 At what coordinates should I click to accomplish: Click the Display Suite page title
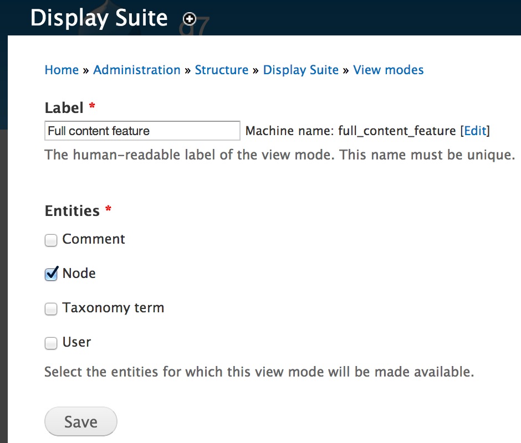coord(99,18)
